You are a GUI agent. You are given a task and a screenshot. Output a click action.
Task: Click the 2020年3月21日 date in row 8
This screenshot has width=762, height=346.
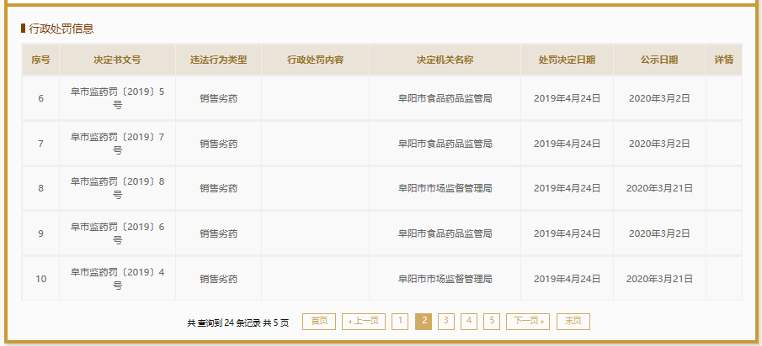(658, 188)
